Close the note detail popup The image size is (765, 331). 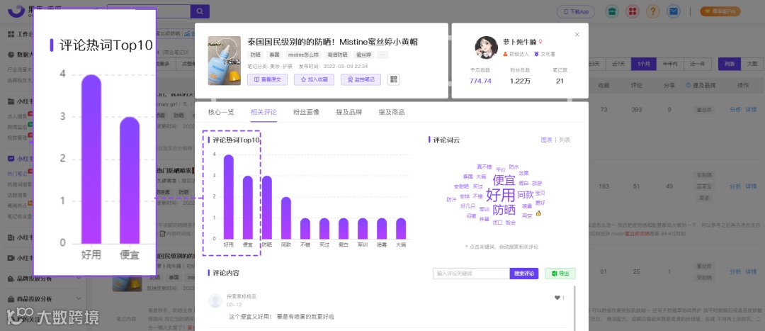tap(577, 35)
